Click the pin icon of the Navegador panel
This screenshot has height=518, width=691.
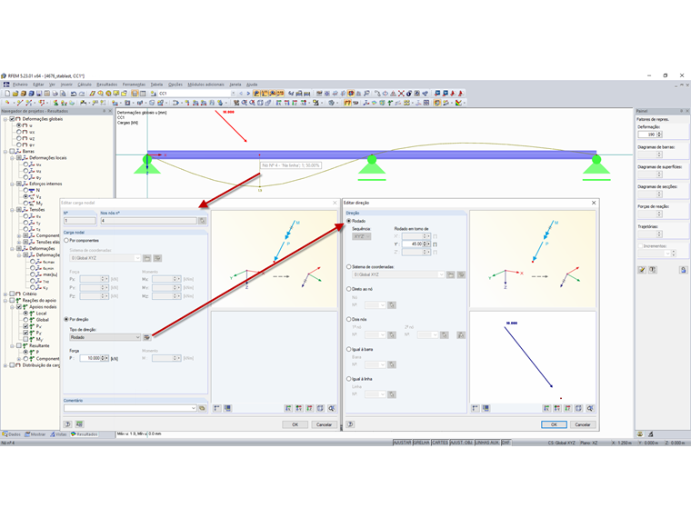pos(105,111)
